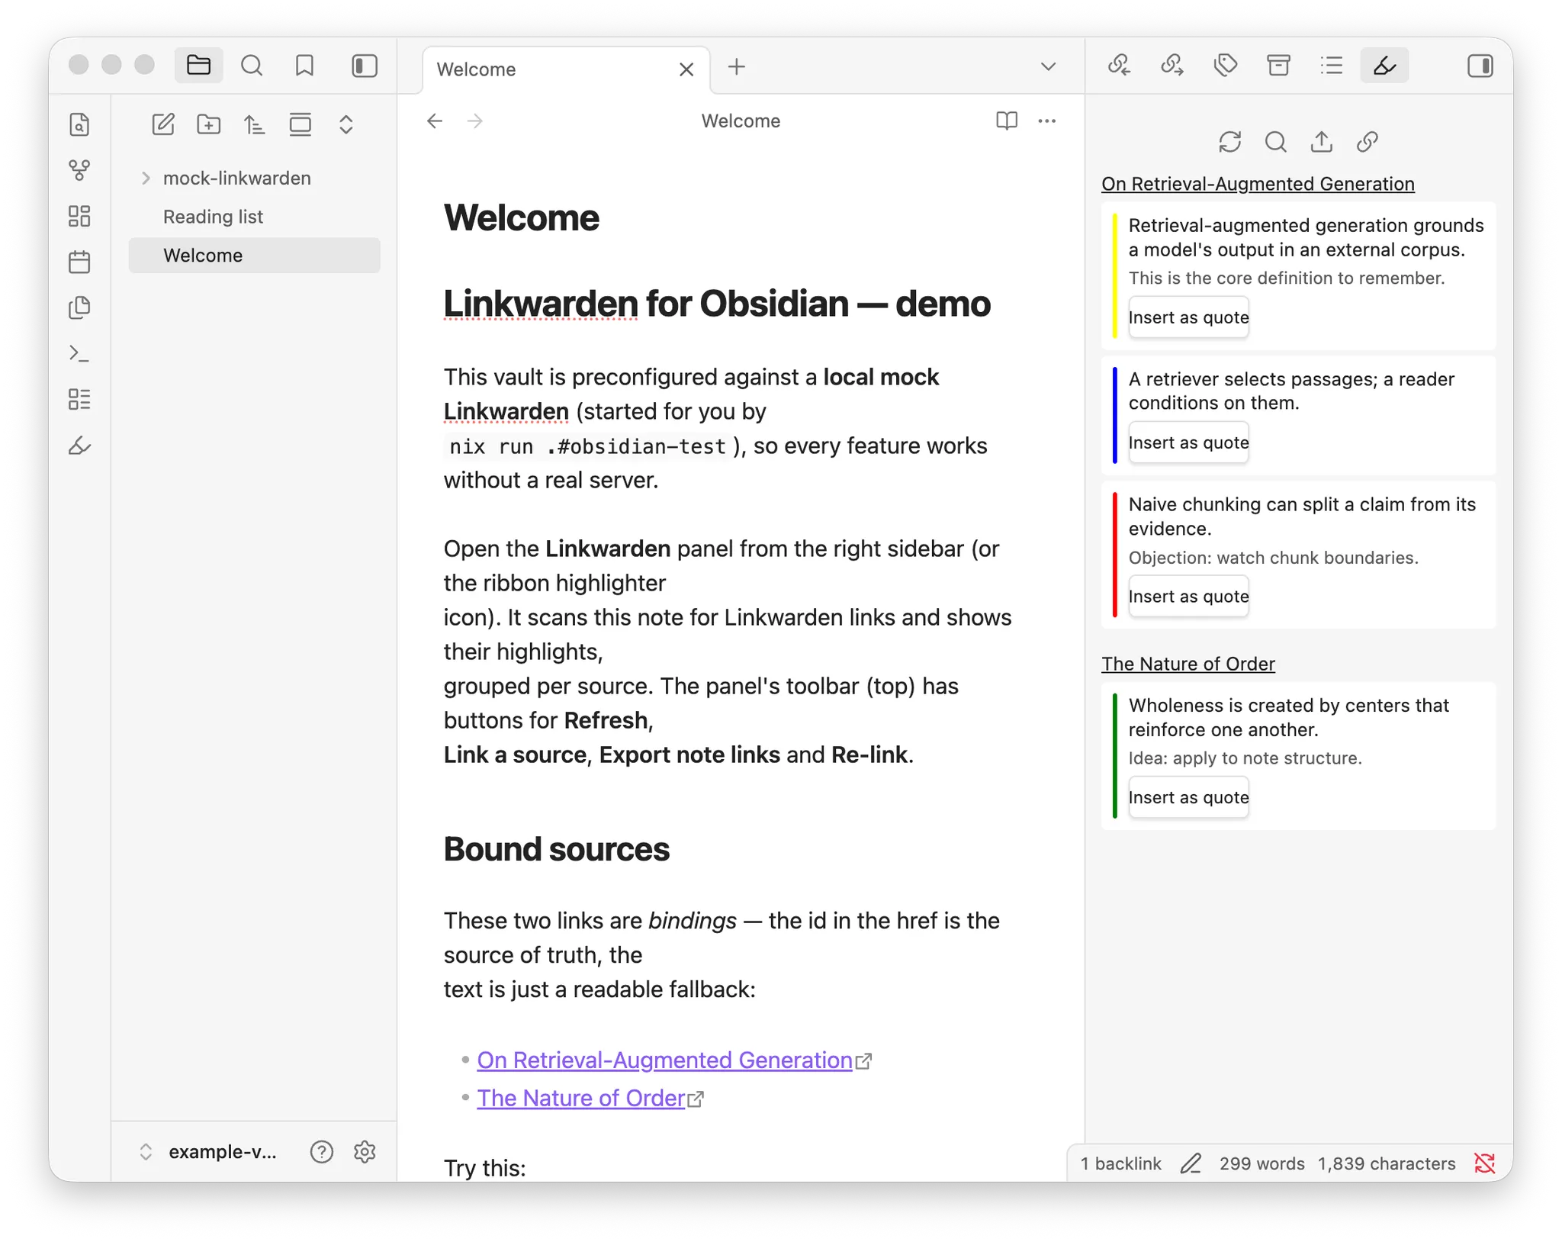The image size is (1562, 1242).
Task: Refresh the Linkwarden highlights panel
Action: tap(1230, 142)
